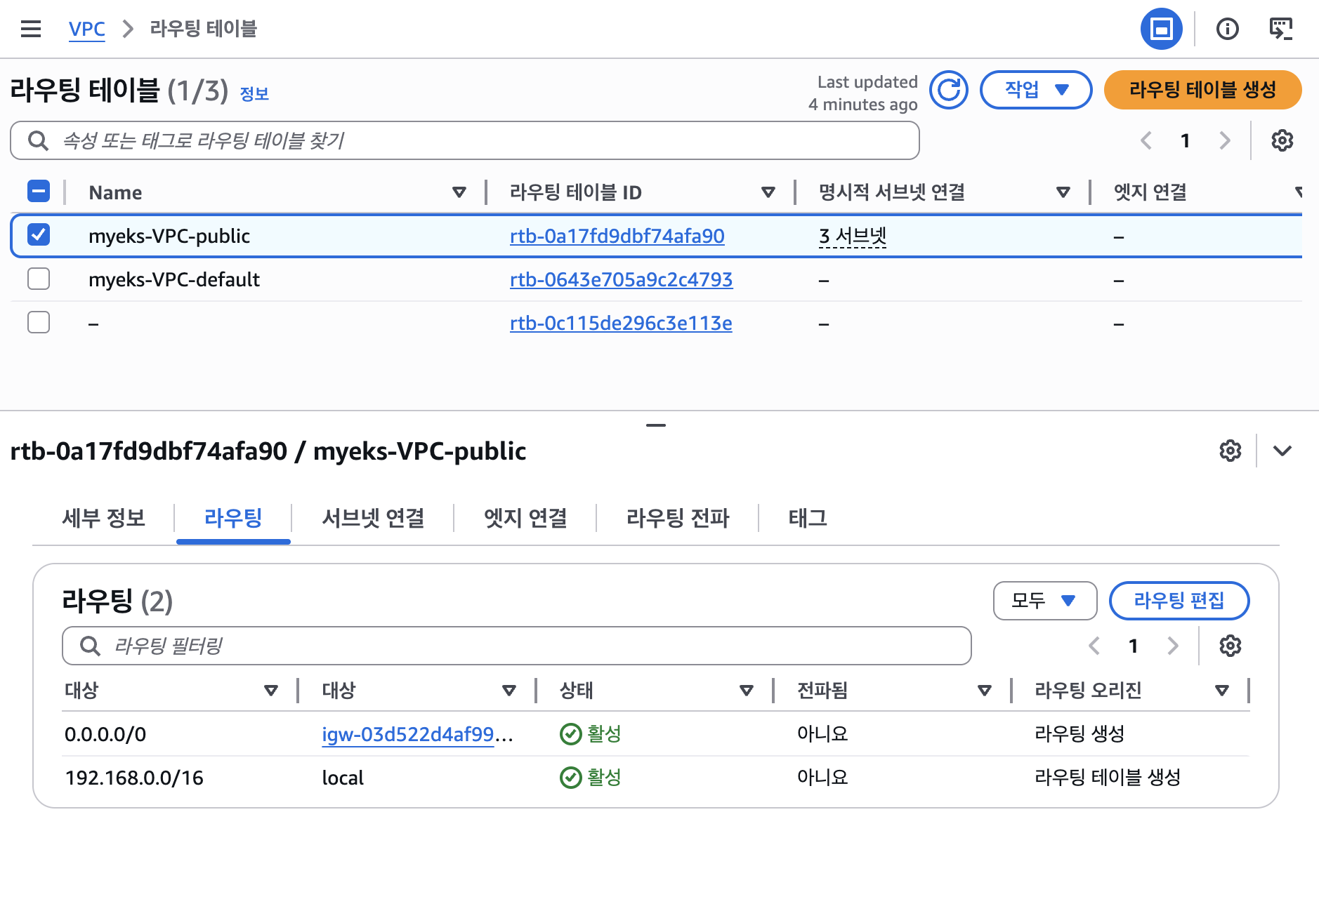Open the info panel icon in header

click(1228, 29)
